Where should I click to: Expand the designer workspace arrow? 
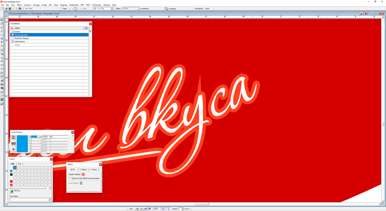coord(169,9)
